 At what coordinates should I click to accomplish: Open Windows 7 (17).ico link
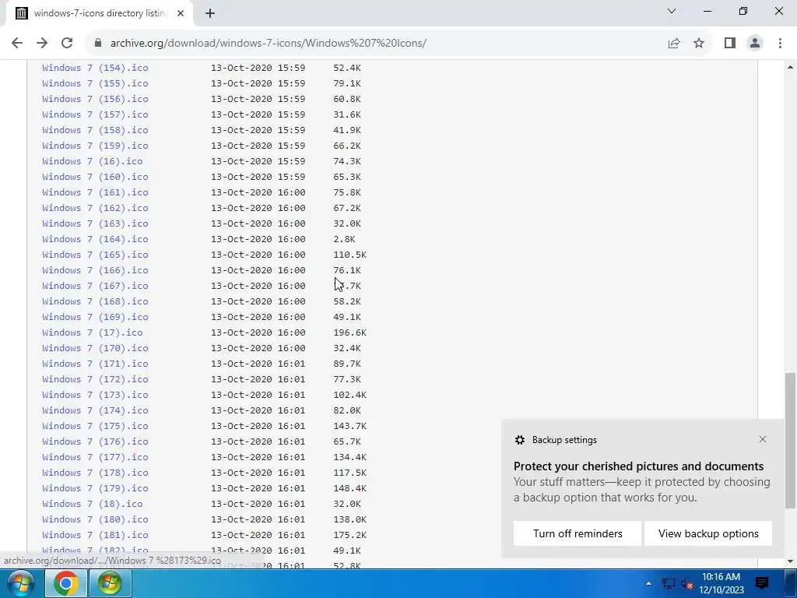[x=93, y=332]
